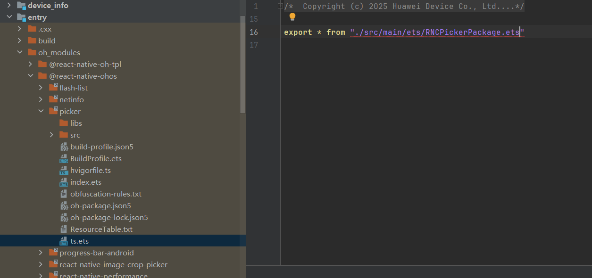Click the obfuscation-rules.txt file icon
This screenshot has width=592, height=278.
tap(64, 194)
